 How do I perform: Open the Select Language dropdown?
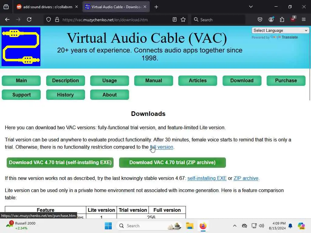[x=280, y=31]
